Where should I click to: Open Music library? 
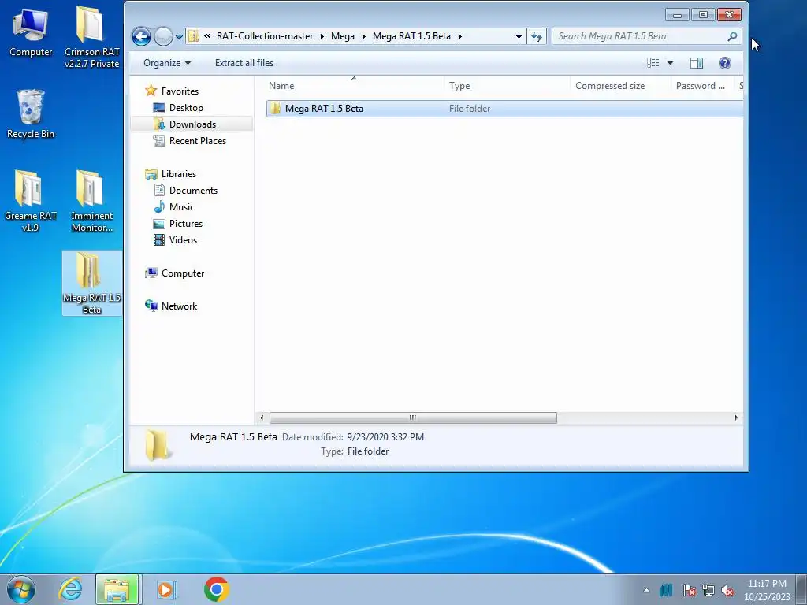(182, 207)
